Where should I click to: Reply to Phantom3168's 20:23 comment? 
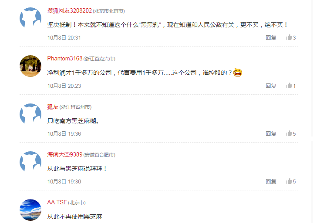(x=271, y=86)
